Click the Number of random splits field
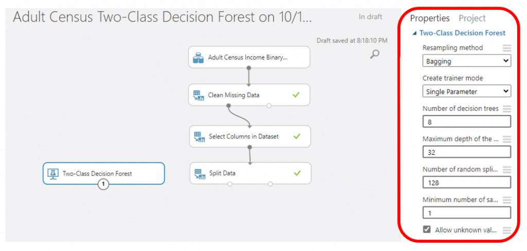Viewport: 527px width, 251px height. pyautogui.click(x=466, y=183)
